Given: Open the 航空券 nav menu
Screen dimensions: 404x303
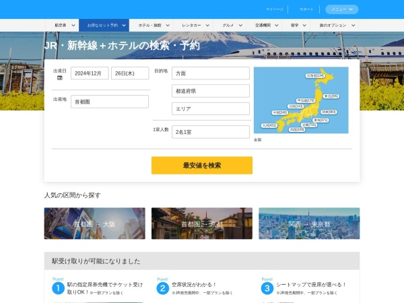Looking at the screenshot, I should (63, 26).
